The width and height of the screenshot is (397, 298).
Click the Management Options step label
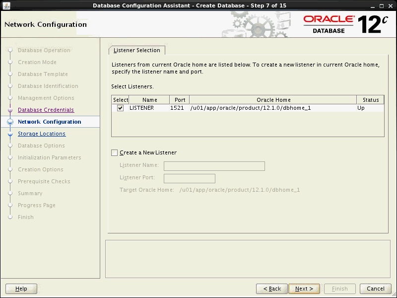click(x=46, y=98)
